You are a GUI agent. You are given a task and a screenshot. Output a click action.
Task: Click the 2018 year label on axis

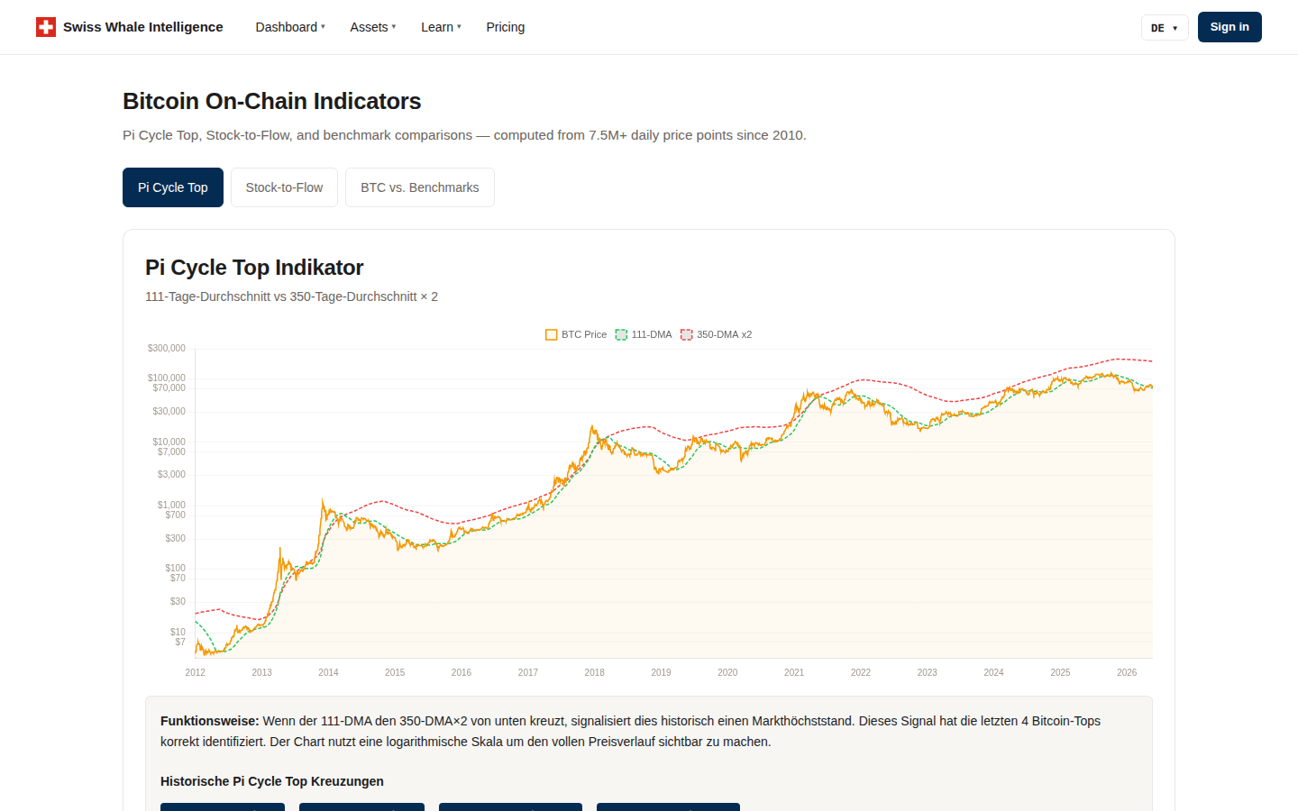coord(595,672)
